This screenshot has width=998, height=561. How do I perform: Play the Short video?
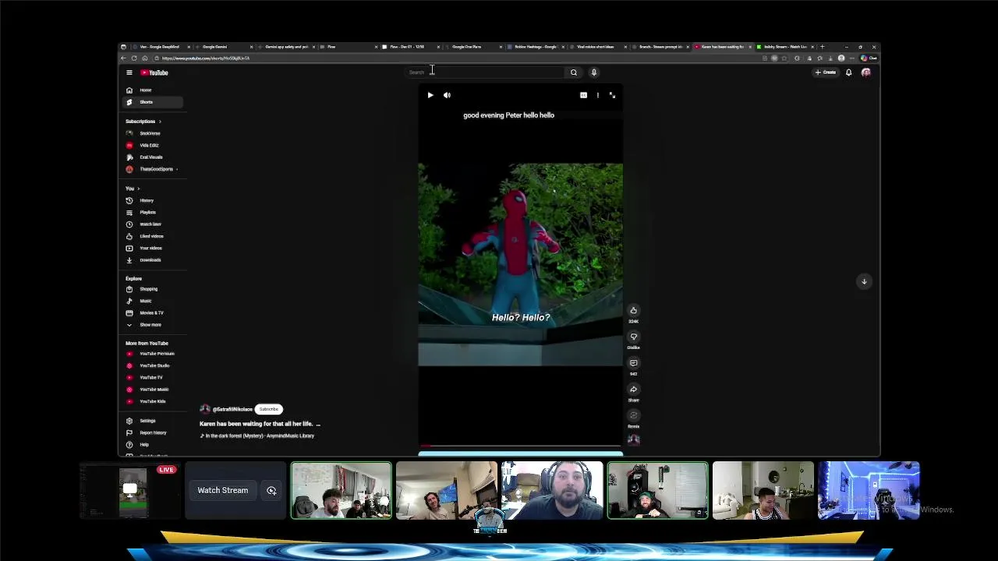click(430, 95)
